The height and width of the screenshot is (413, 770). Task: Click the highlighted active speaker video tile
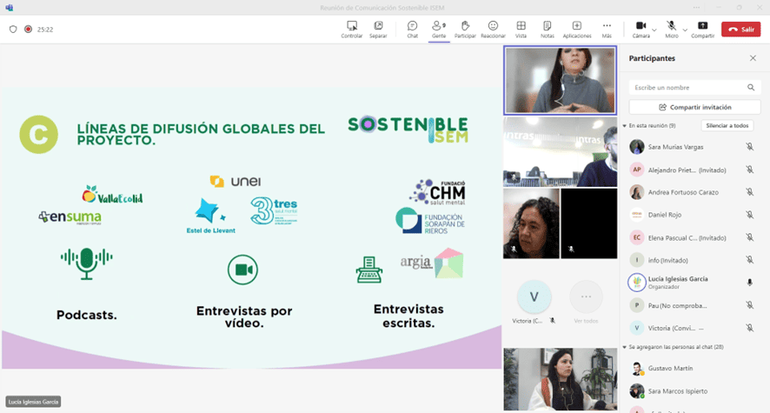560,81
